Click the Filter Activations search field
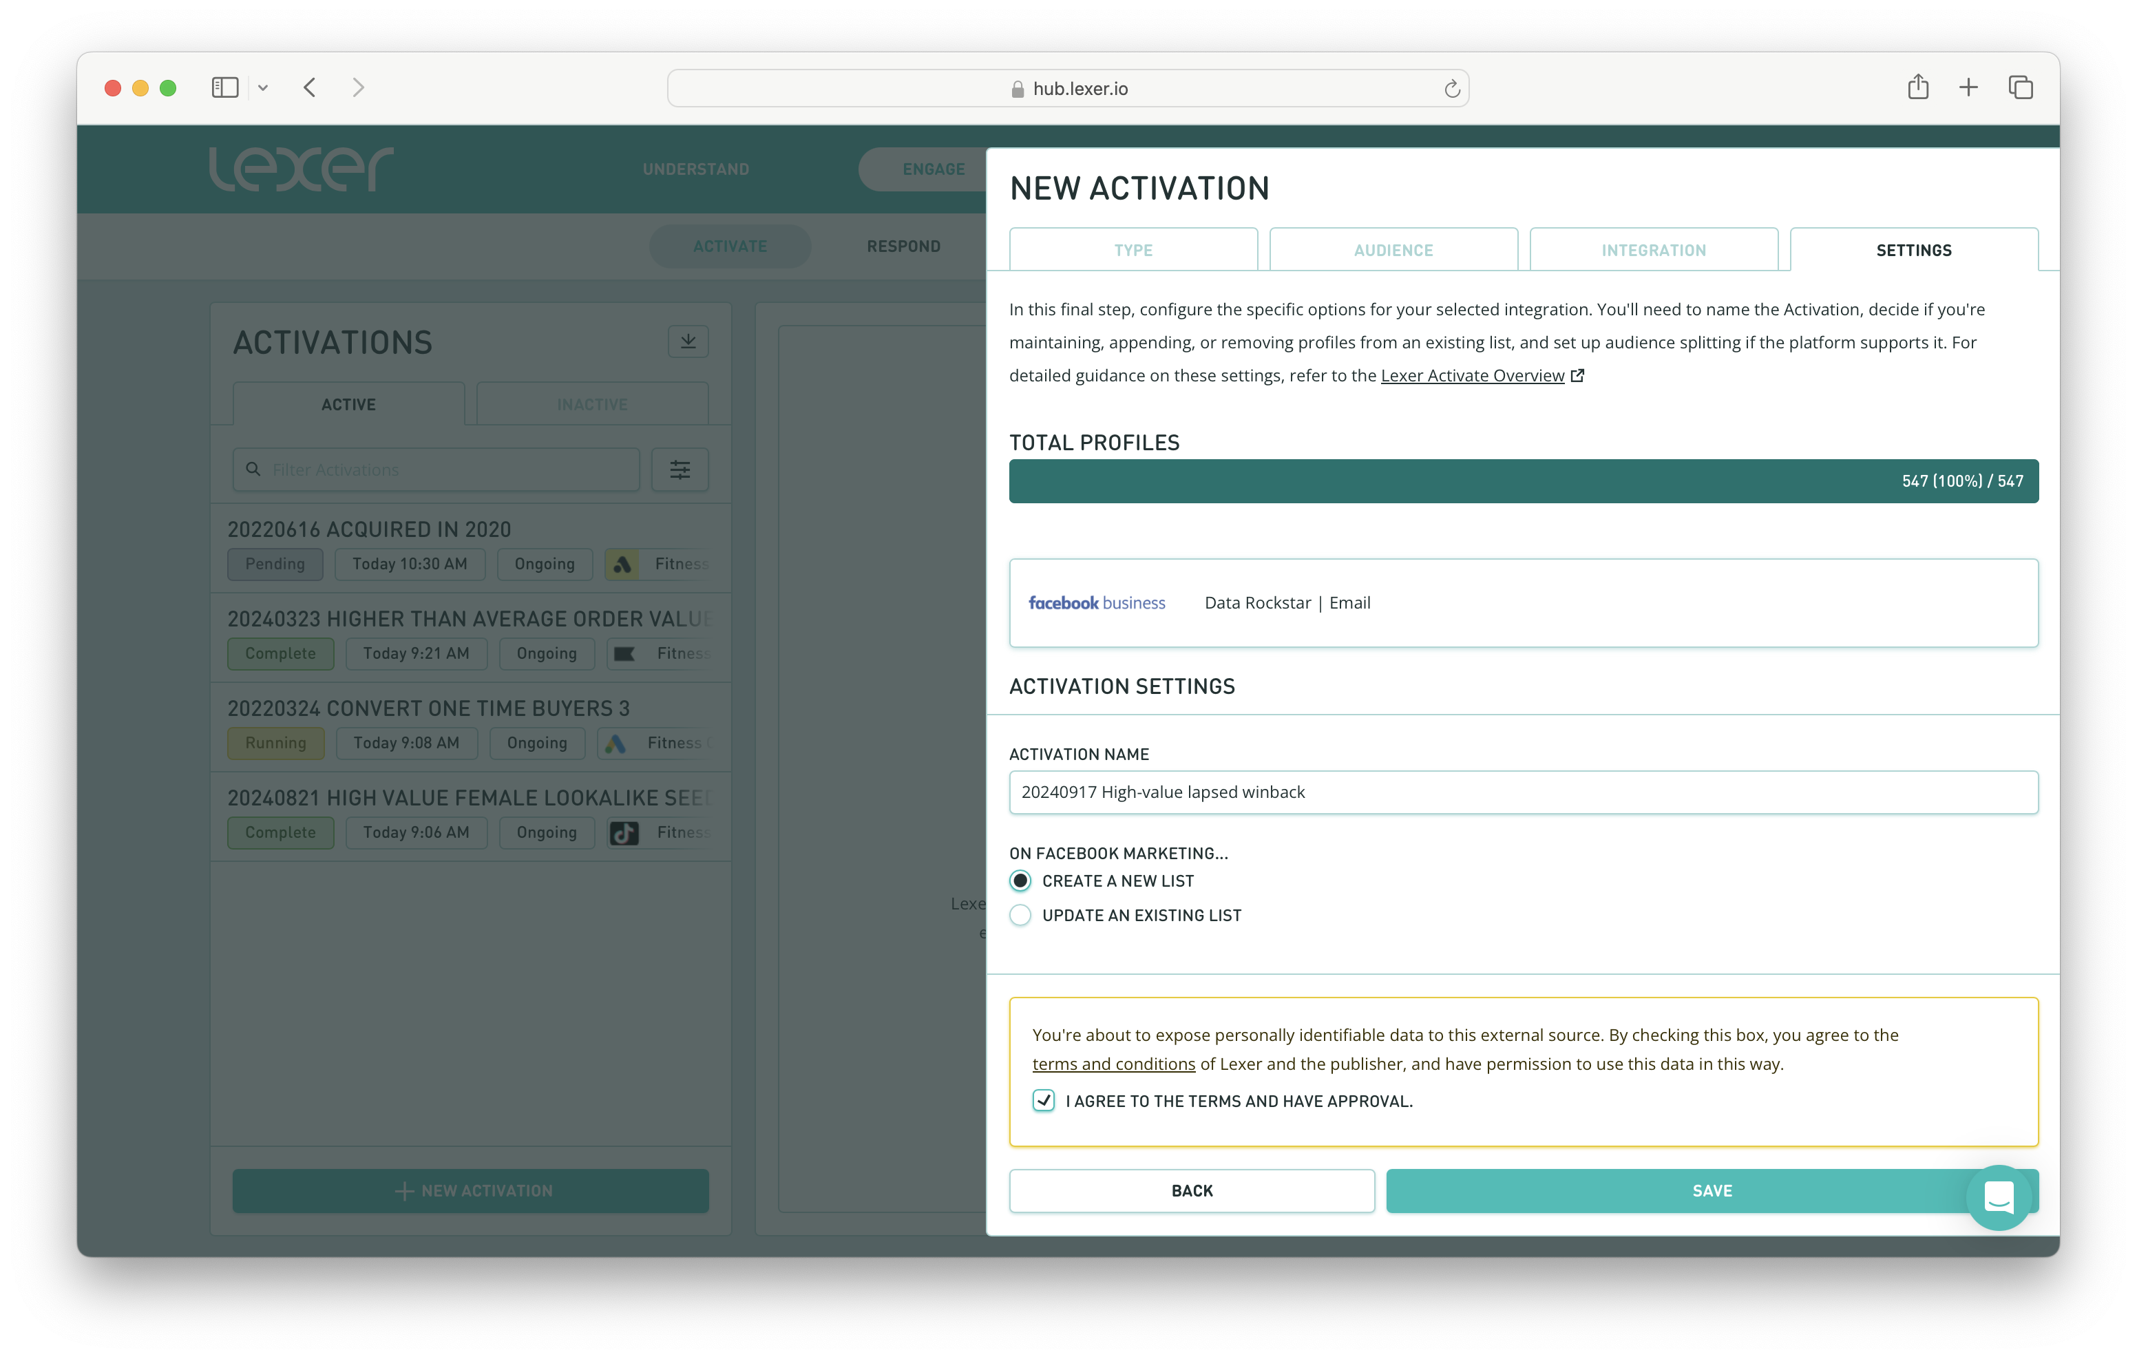Screen dimensions: 2137x1359 coord(436,469)
